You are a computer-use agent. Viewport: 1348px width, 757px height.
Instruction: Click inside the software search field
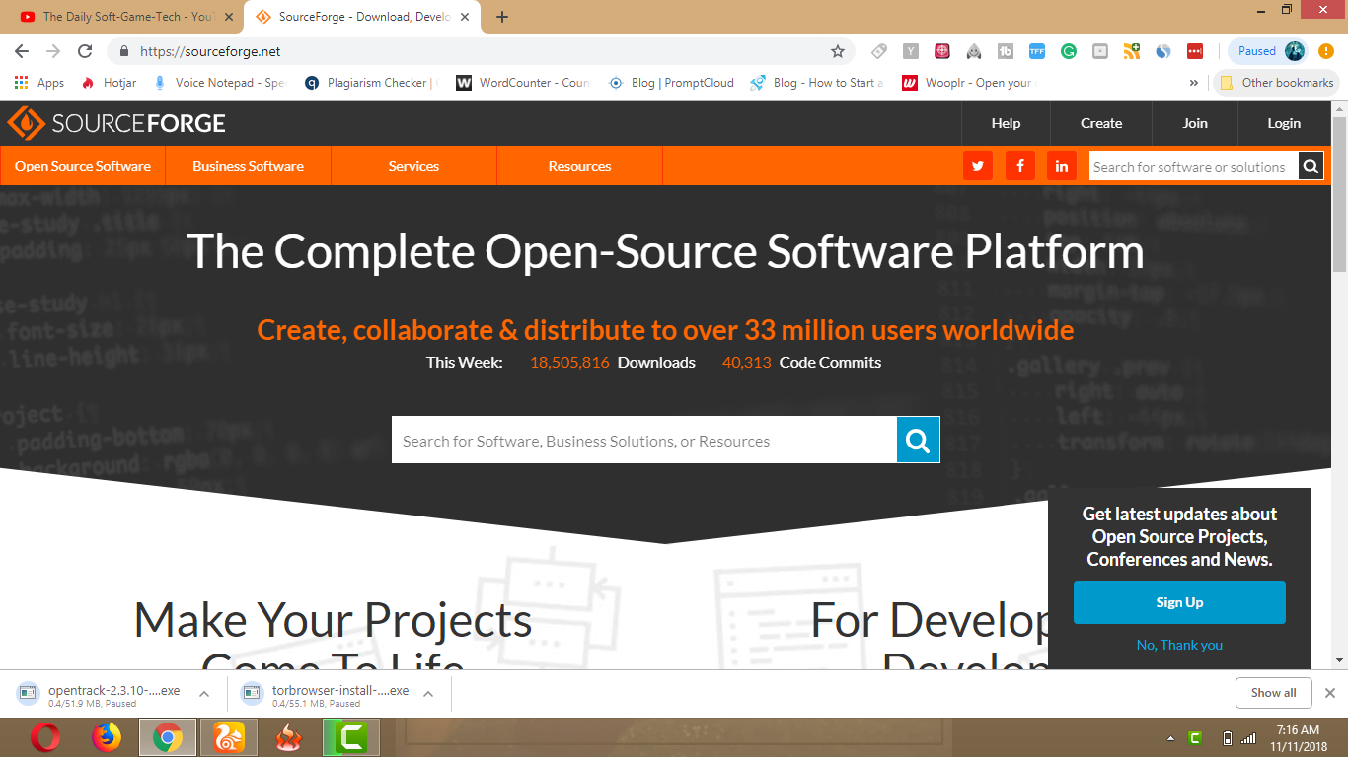click(x=641, y=440)
